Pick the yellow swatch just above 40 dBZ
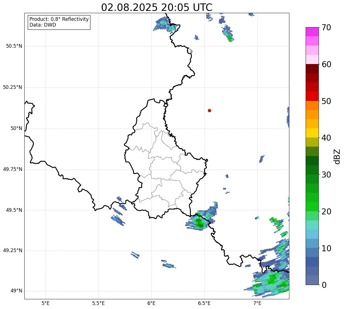Viewport: 344px width, 309px height. point(312,133)
